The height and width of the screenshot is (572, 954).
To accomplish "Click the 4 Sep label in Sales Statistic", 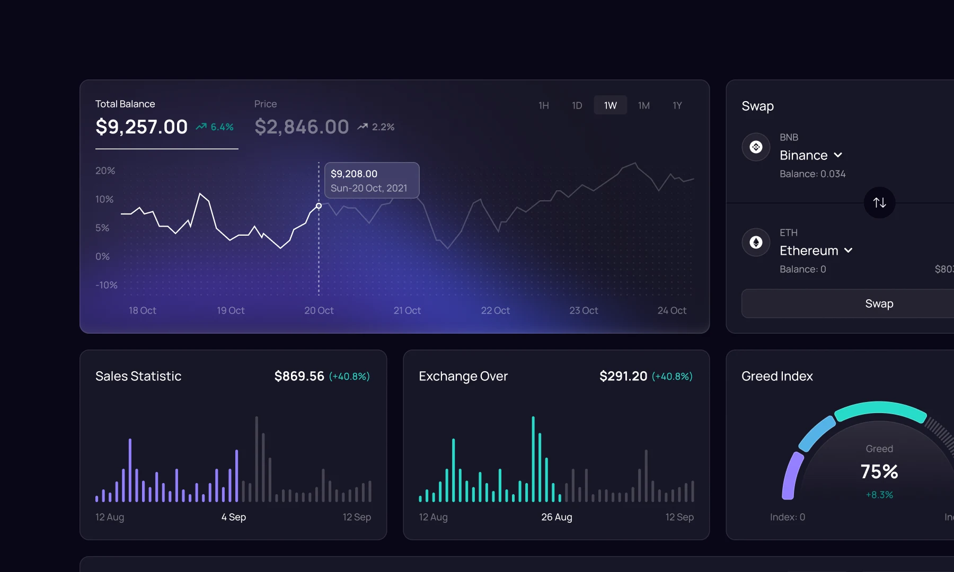I will pyautogui.click(x=234, y=517).
